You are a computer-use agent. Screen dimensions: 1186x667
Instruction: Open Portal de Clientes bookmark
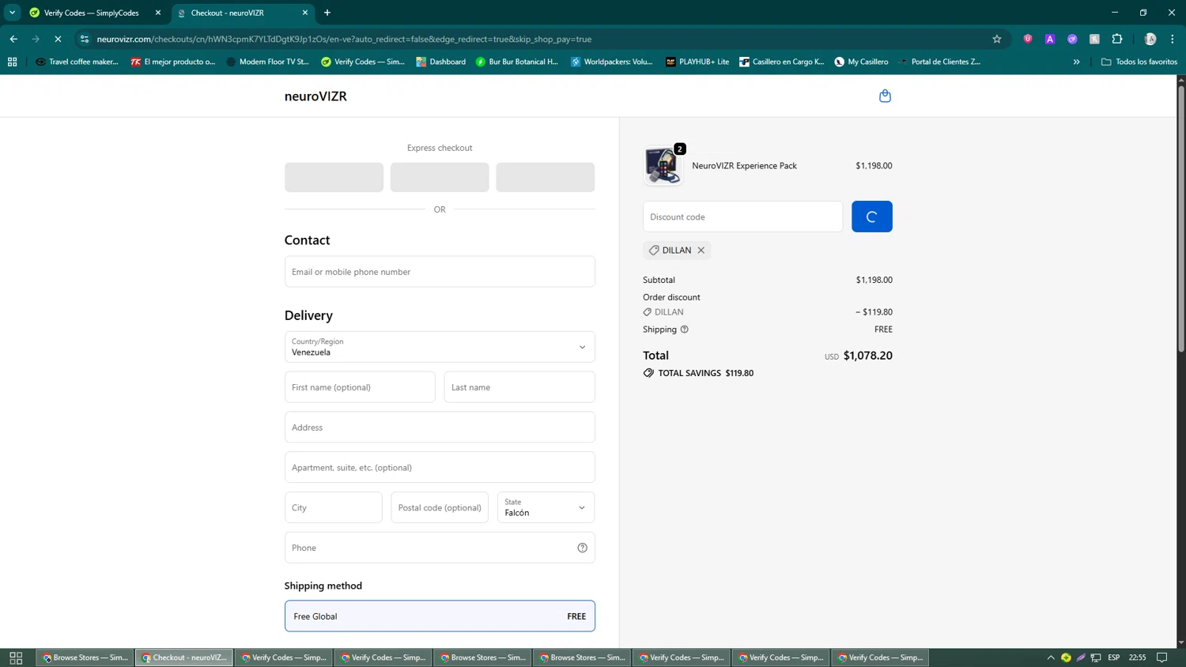pyautogui.click(x=939, y=62)
